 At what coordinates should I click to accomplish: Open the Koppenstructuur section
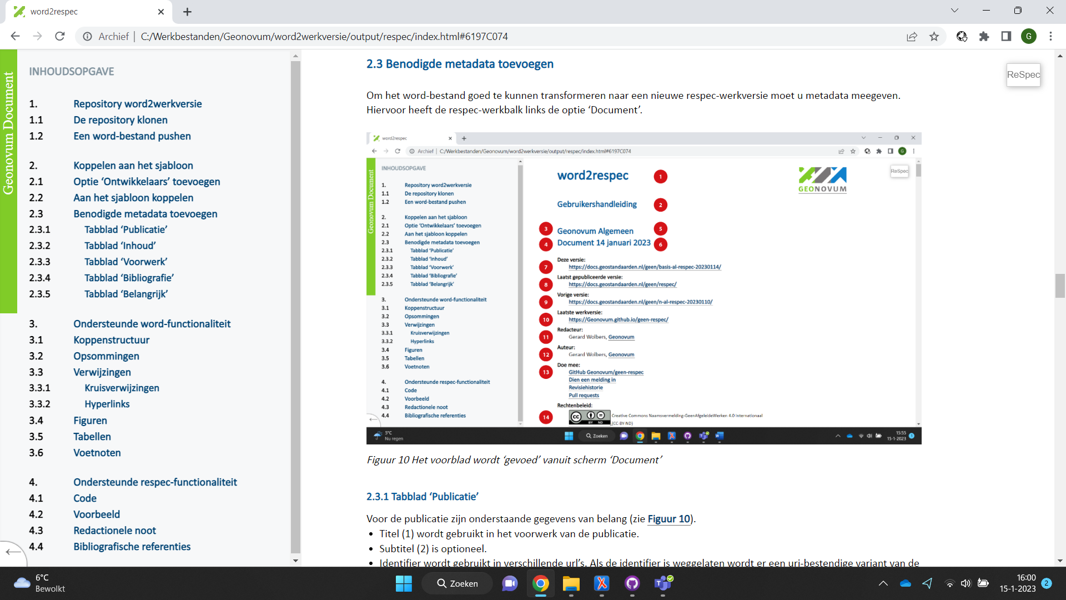tap(112, 340)
